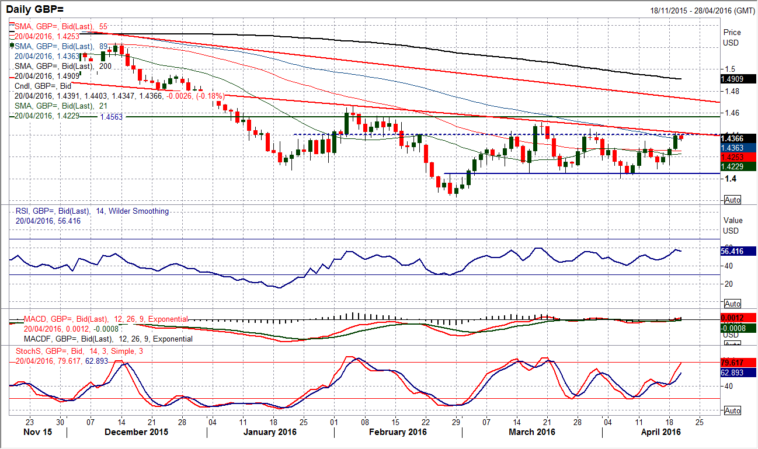The width and height of the screenshot is (758, 449).
Task: Click the candlestick legend icon beside SMA 89
Action: pyautogui.click(x=13, y=45)
